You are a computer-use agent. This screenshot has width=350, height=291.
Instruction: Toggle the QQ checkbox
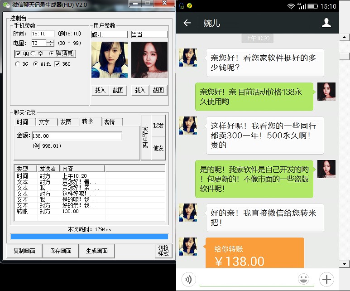[18, 53]
